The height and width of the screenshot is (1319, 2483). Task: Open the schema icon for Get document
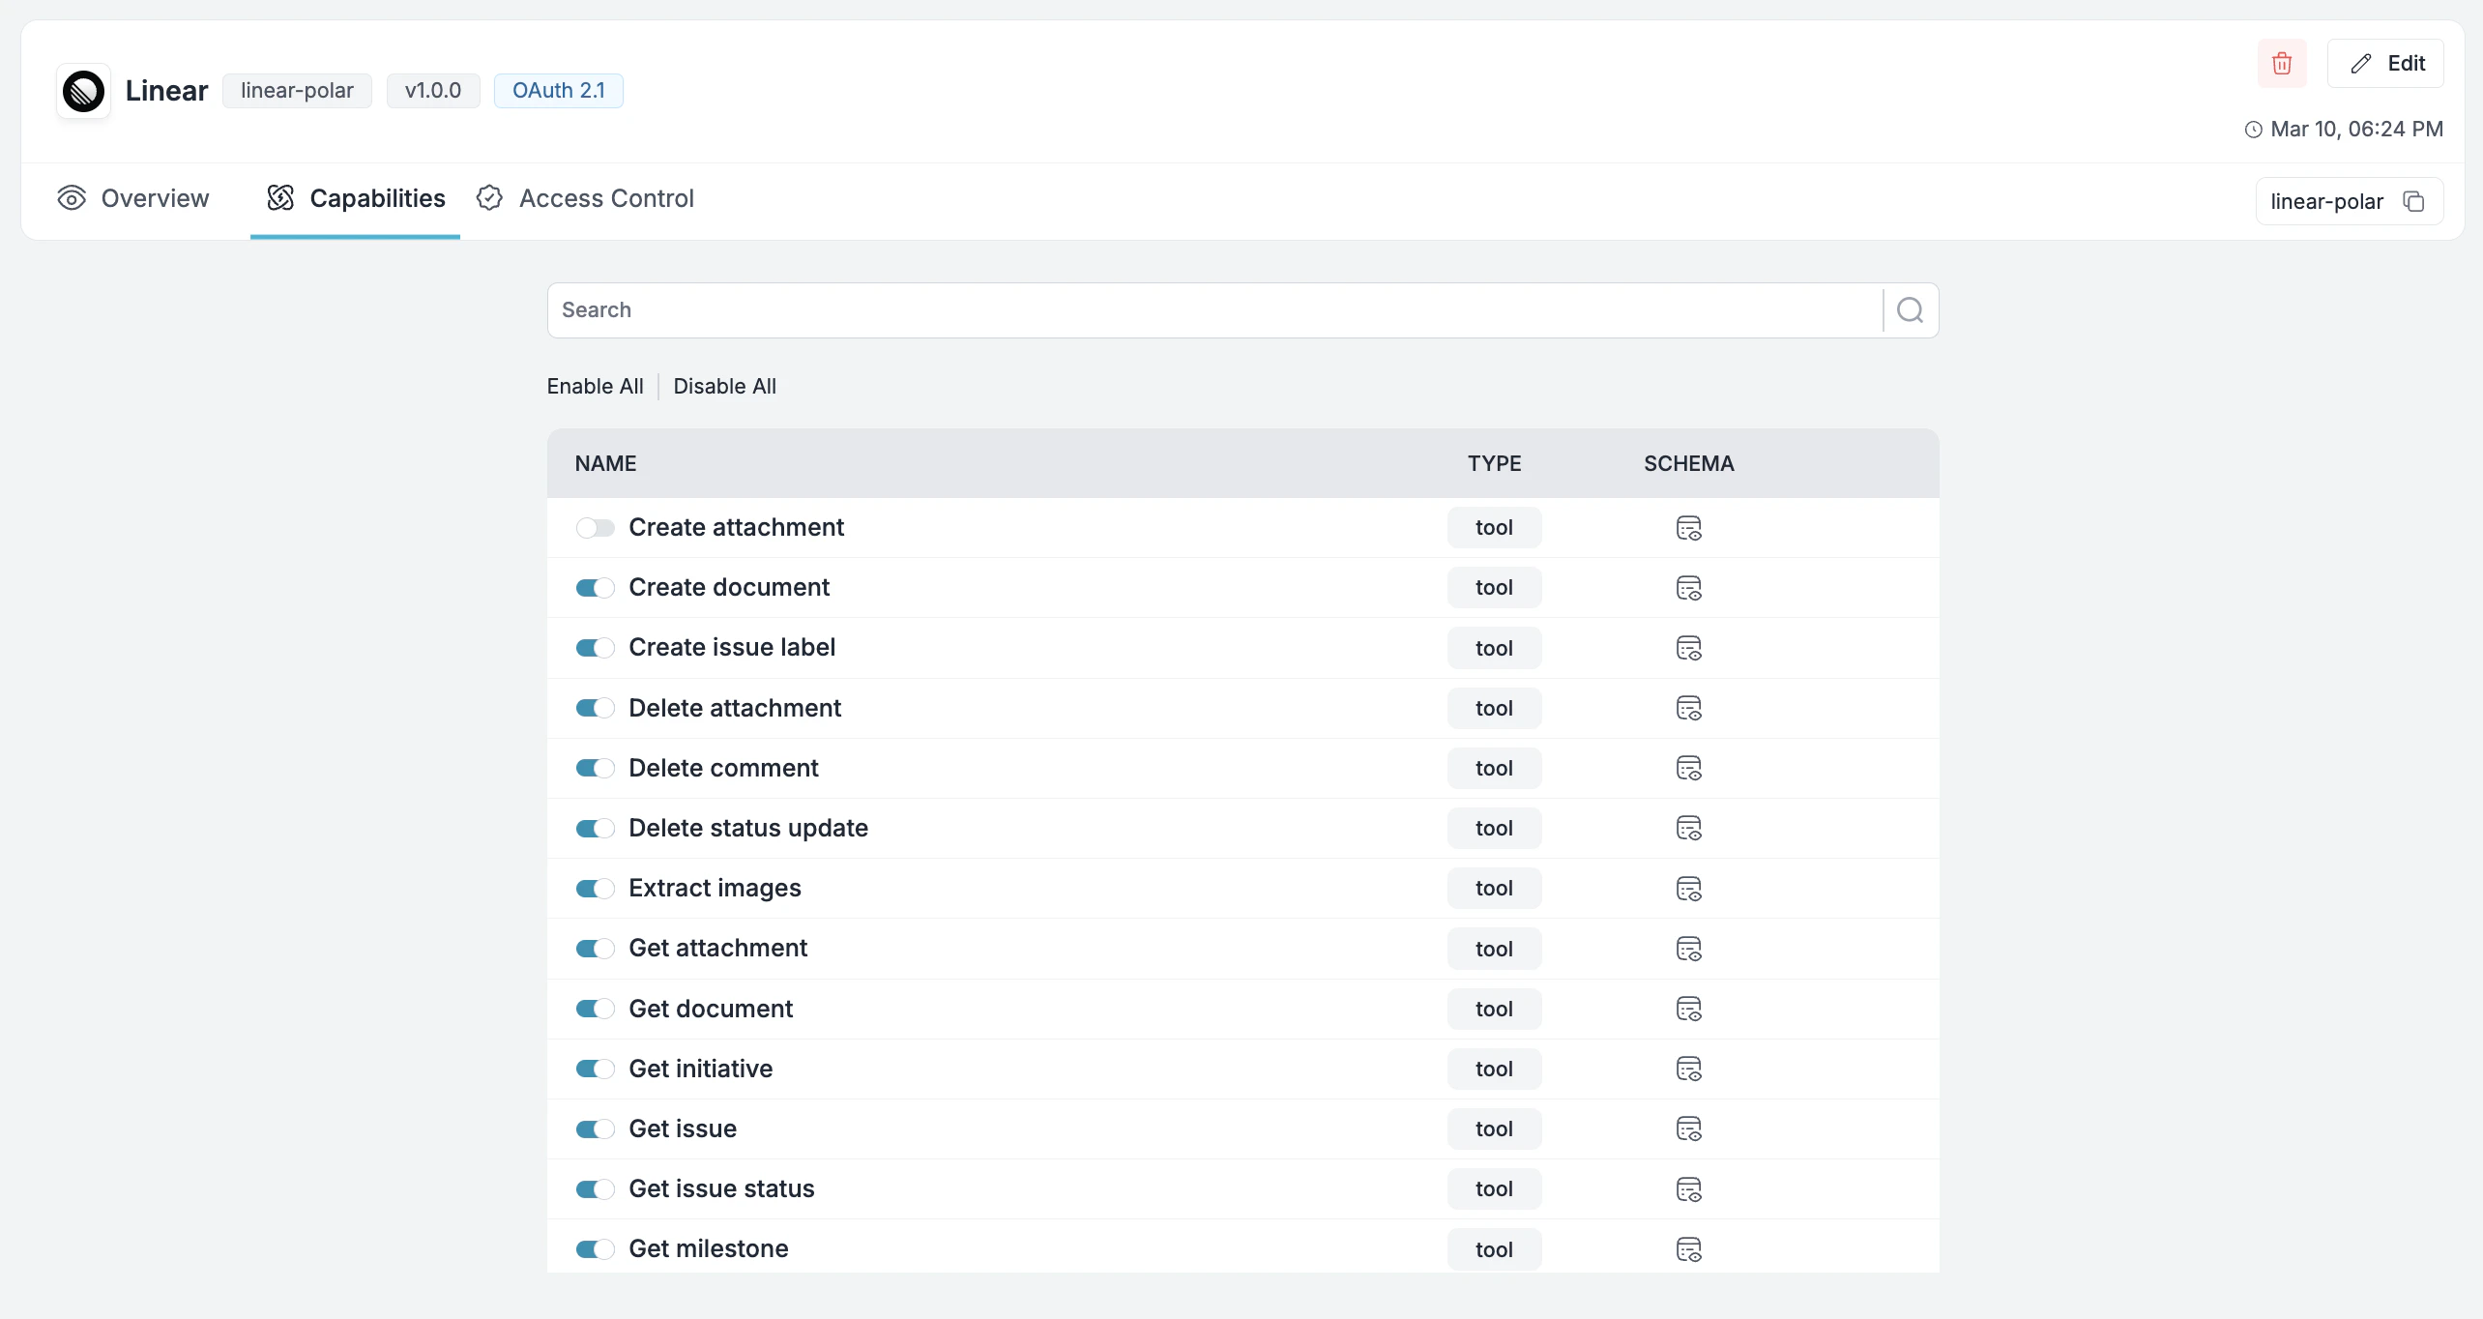pos(1688,1009)
